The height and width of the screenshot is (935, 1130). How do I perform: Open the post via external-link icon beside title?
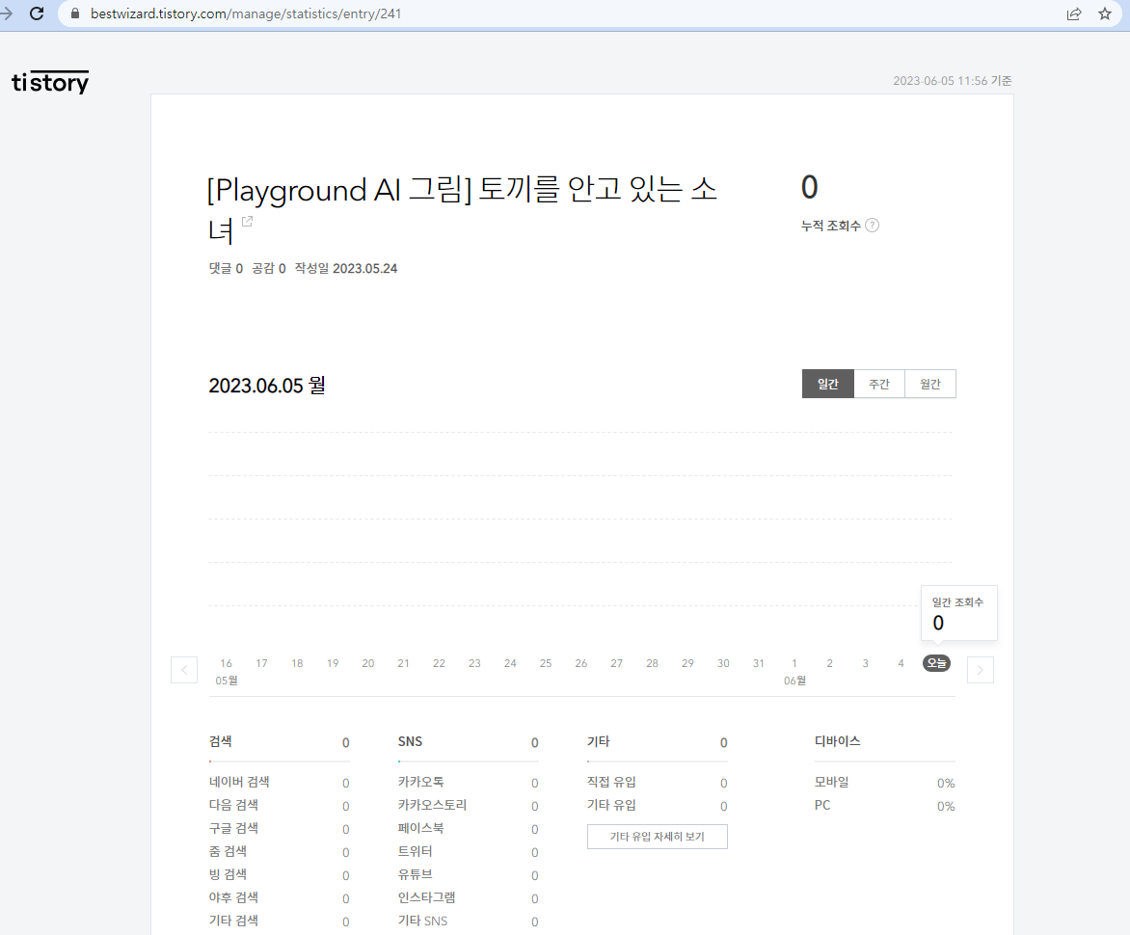coord(248,221)
